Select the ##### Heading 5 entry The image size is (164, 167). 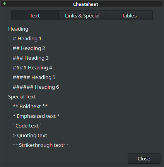(x=34, y=77)
